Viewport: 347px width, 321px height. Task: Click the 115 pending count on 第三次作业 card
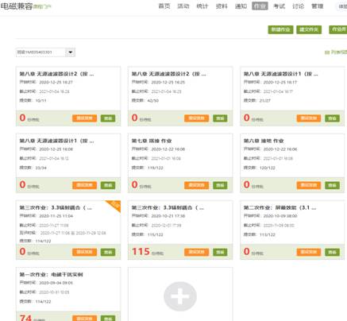click(x=141, y=251)
